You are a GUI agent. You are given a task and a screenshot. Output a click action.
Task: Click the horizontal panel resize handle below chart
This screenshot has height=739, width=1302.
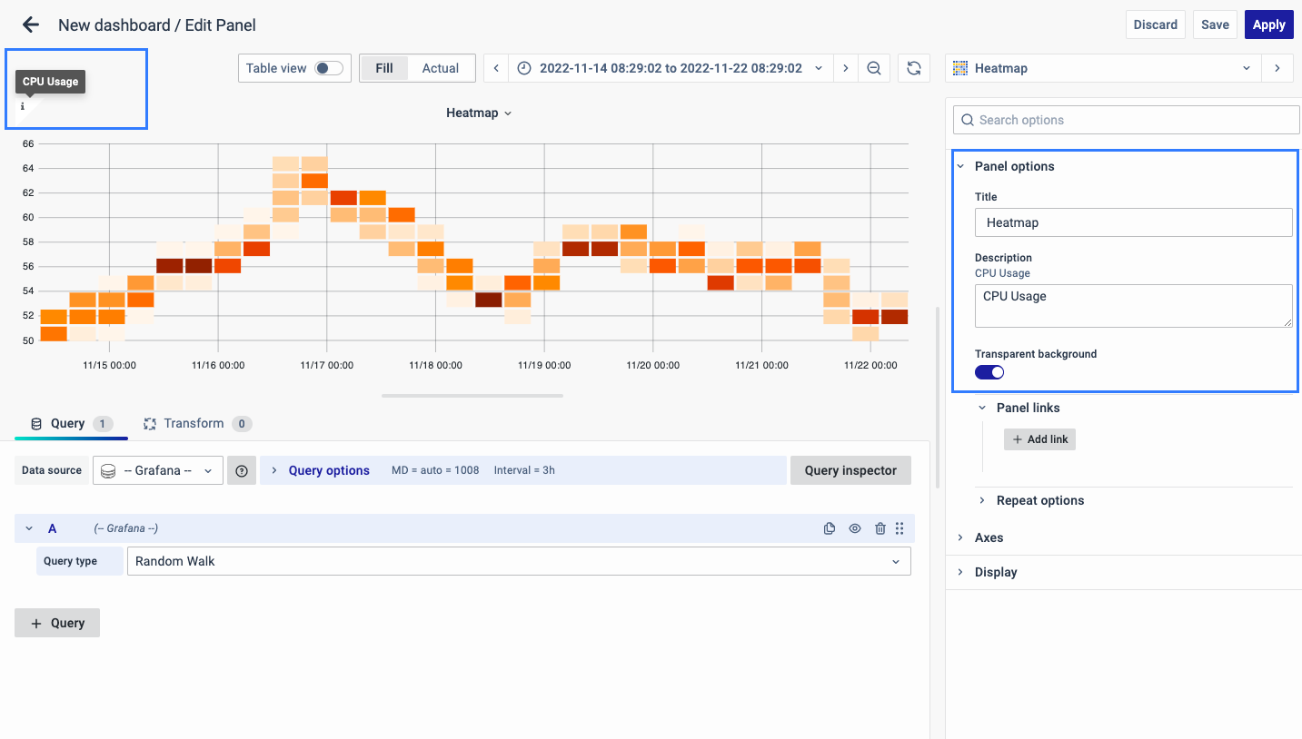pyautogui.click(x=472, y=396)
